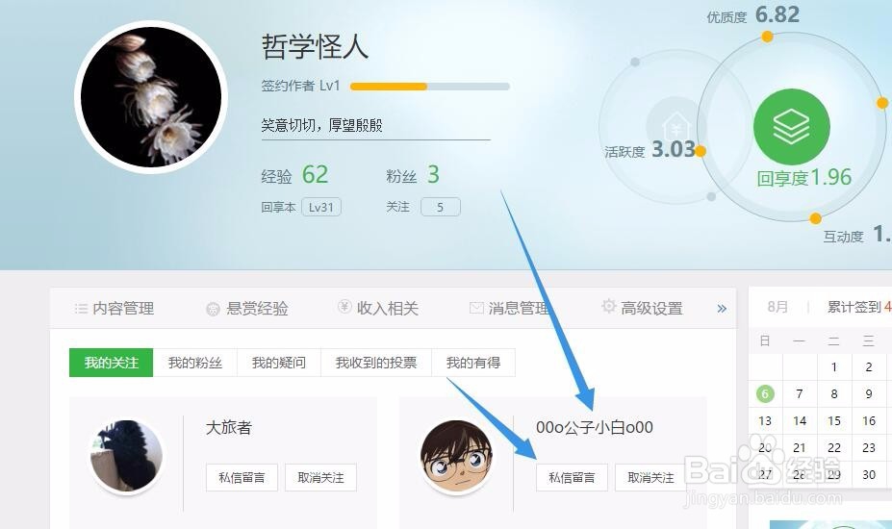892x529 pixels.
Task: Send 私信留言 to 00o公子小白o00
Action: [x=572, y=477]
